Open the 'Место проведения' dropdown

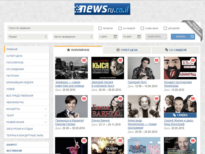73,37
